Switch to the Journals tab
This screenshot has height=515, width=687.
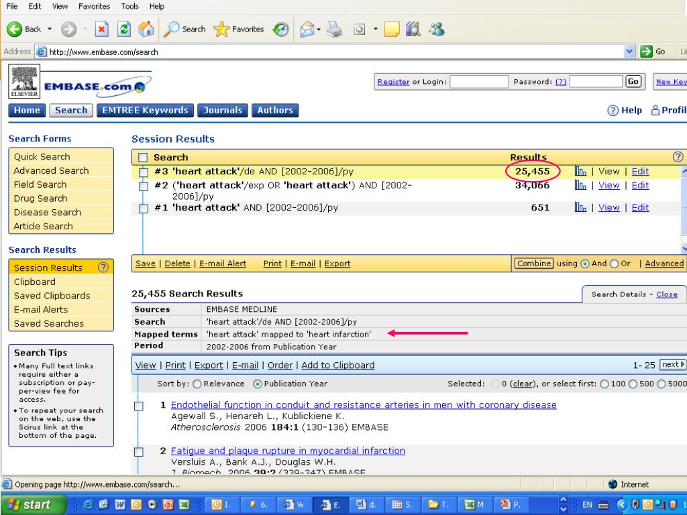[x=223, y=111]
